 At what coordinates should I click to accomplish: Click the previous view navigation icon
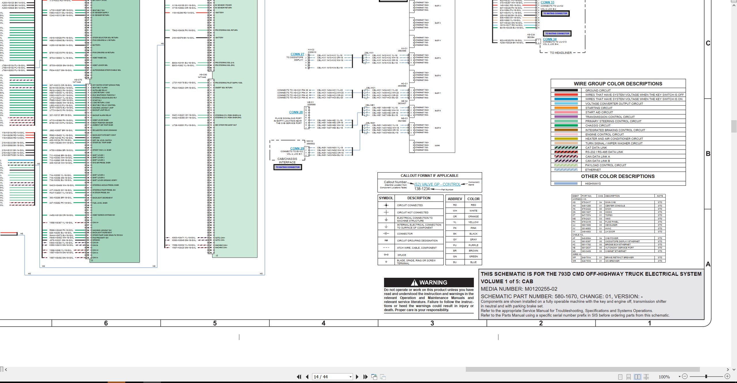click(x=374, y=377)
